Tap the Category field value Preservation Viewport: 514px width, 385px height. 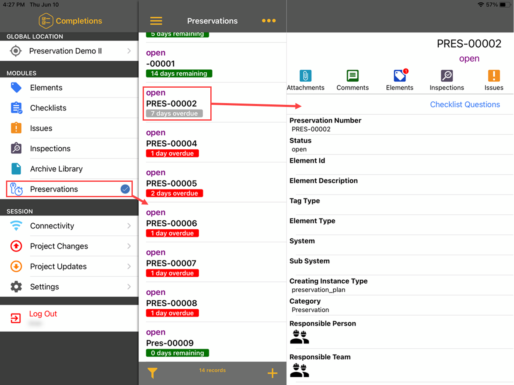pos(310,310)
